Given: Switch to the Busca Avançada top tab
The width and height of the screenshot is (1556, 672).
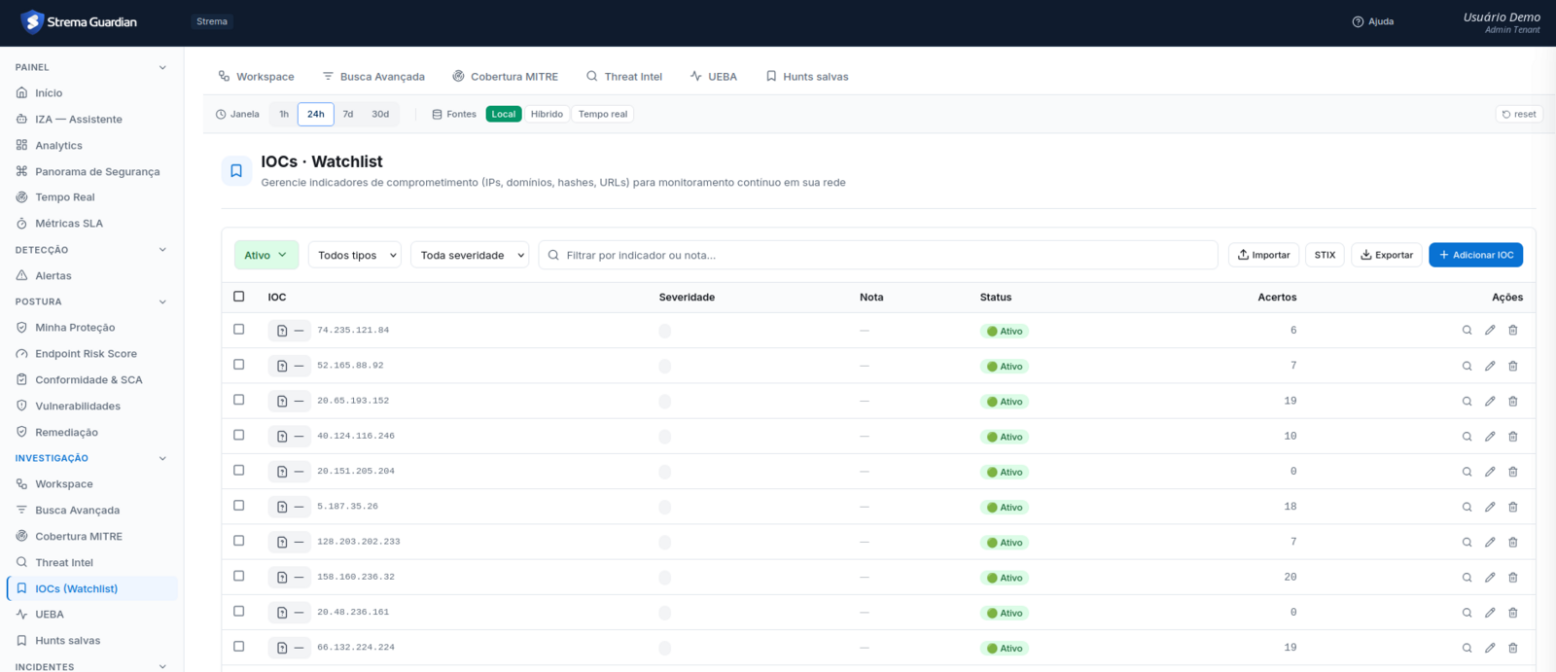Looking at the screenshot, I should (x=373, y=77).
